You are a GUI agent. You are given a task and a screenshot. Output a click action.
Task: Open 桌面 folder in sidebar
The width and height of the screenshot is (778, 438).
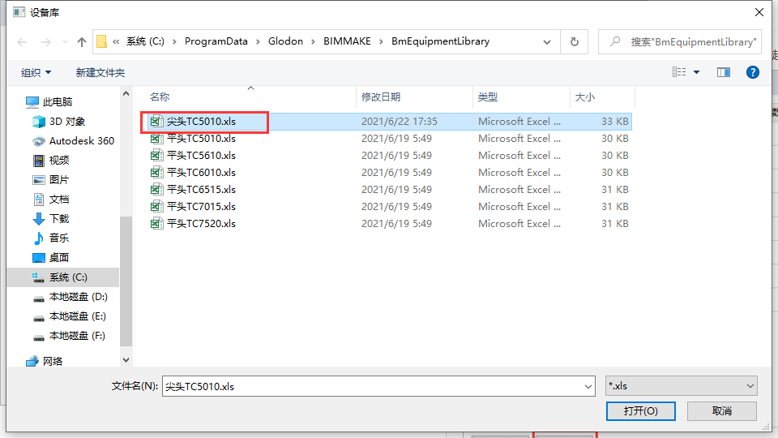coord(58,258)
